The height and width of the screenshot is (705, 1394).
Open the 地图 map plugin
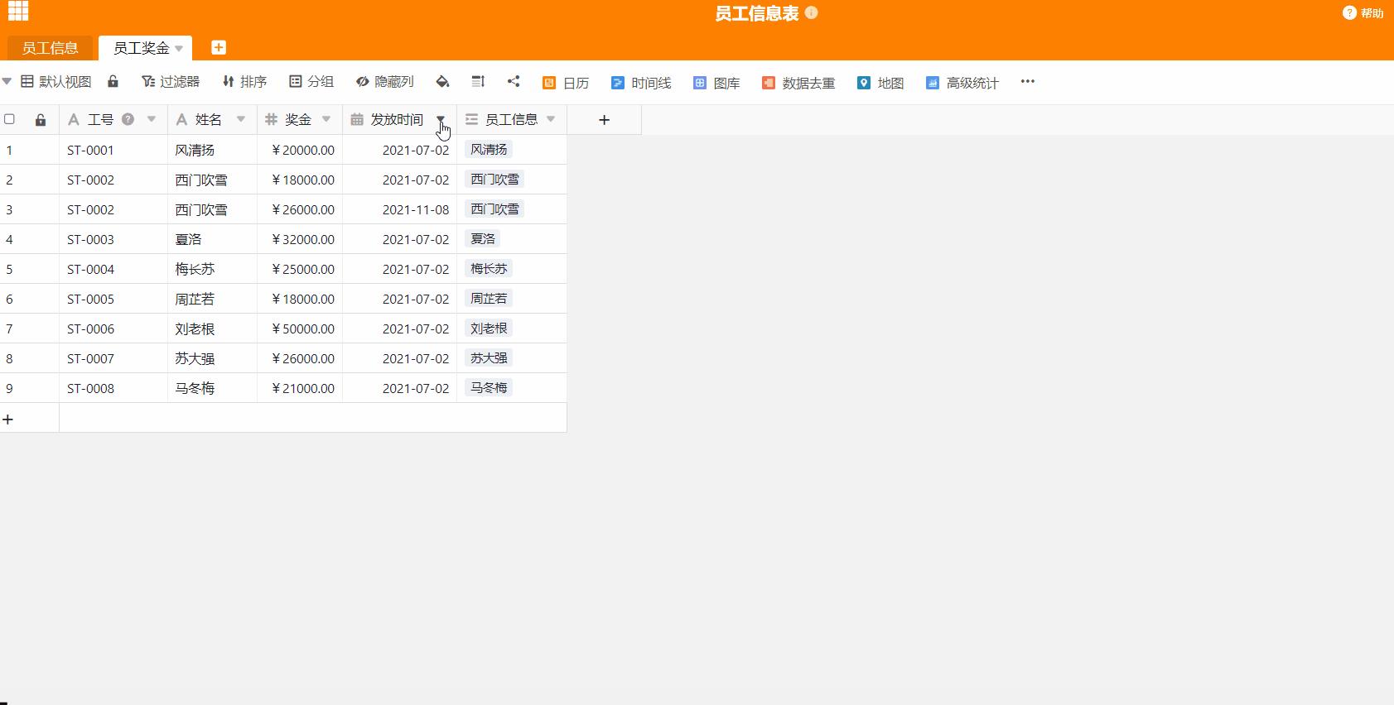880,83
